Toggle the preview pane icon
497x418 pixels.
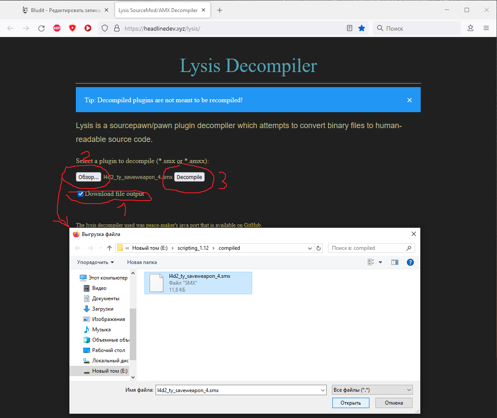point(394,262)
